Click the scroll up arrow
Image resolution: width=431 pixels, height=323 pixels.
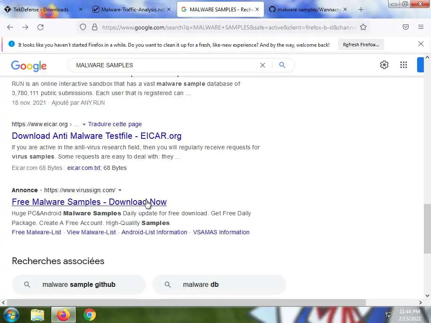click(x=428, y=57)
